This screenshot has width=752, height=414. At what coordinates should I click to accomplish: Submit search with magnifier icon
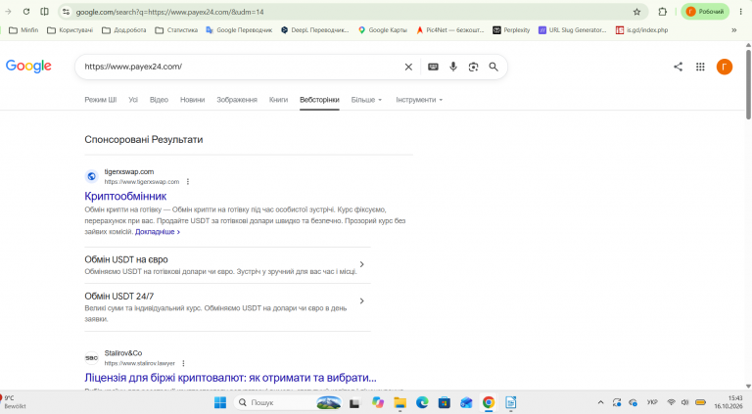493,67
